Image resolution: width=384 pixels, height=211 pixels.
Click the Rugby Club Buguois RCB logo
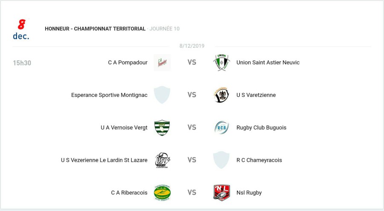point(221,127)
